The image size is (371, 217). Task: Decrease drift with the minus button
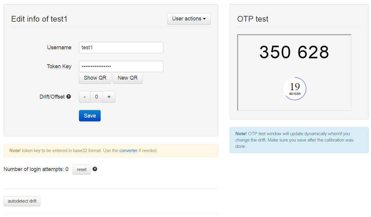tap(85, 97)
